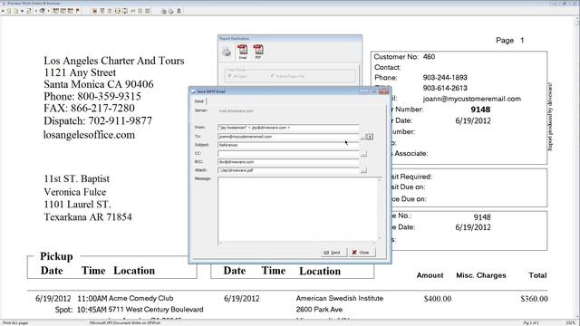Click into the To recipient field
Viewport: 580px width, 326px height.
point(288,137)
